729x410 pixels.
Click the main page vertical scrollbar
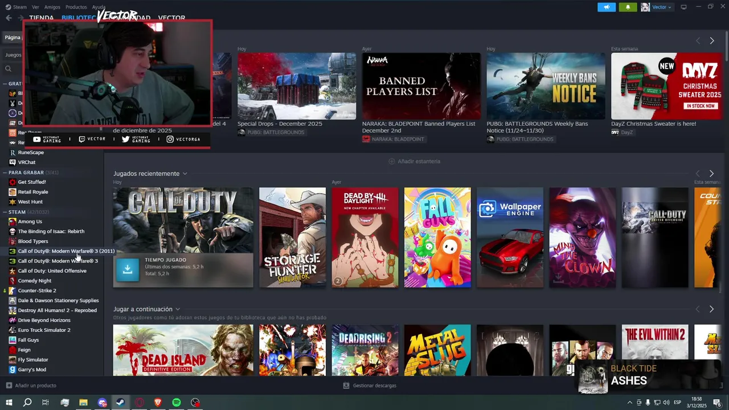click(727, 46)
